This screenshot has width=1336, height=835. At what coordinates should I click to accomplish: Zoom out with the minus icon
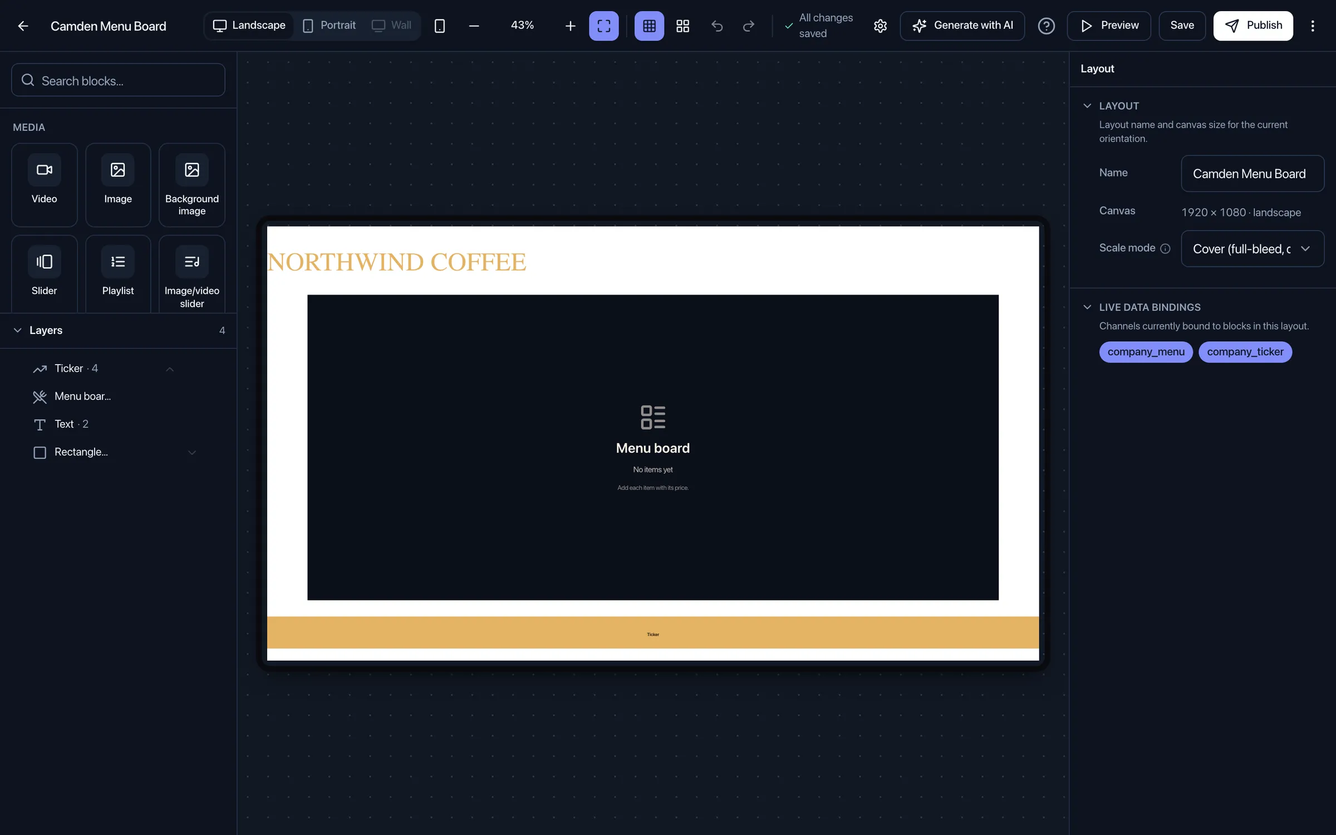pyautogui.click(x=474, y=26)
